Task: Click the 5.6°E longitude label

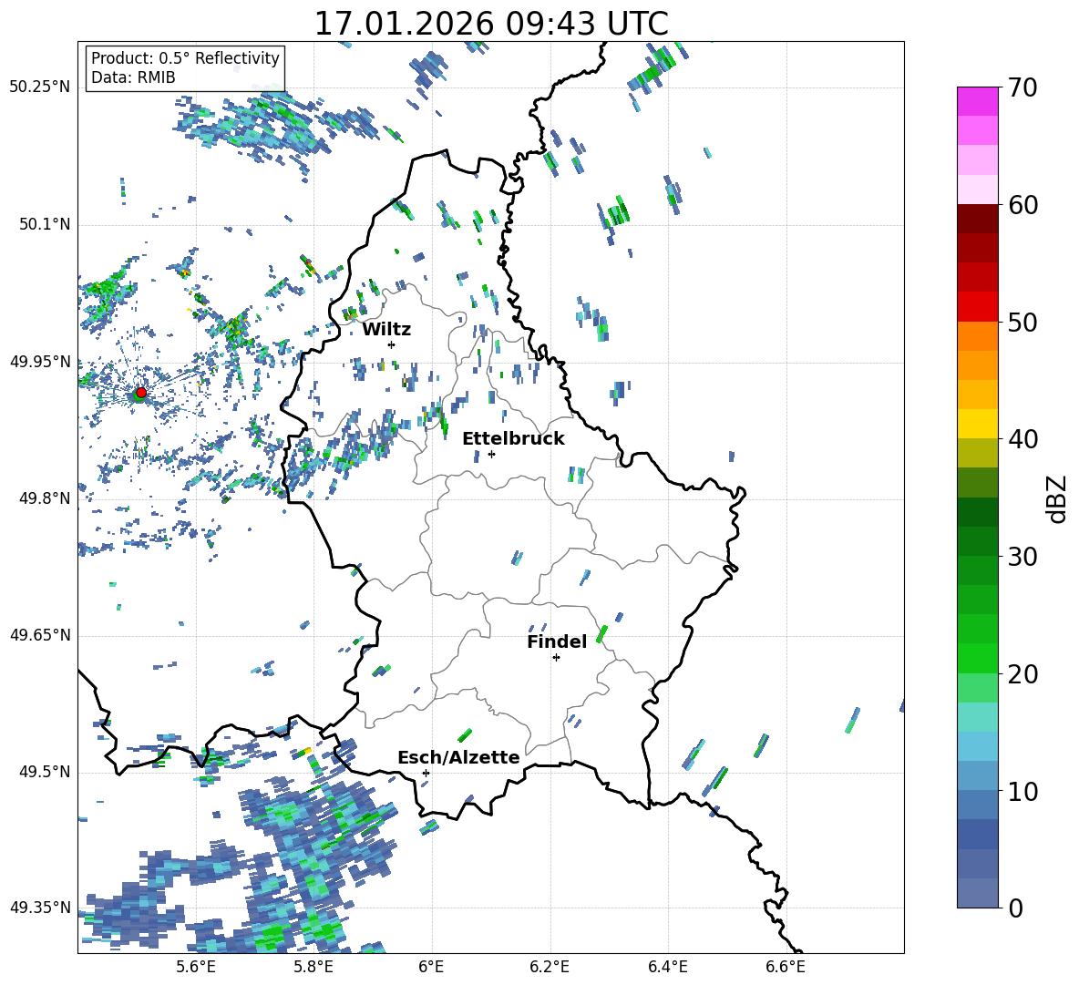Action: [195, 967]
